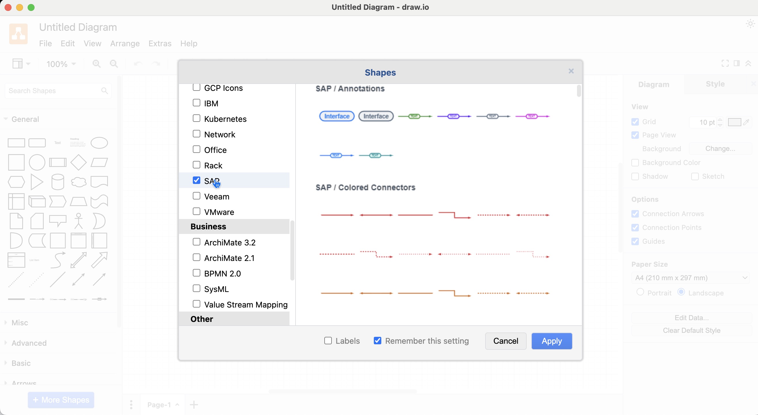Screen dimensions: 758x415
Task: Choose the red stepped elbow connector
Action: (x=454, y=215)
